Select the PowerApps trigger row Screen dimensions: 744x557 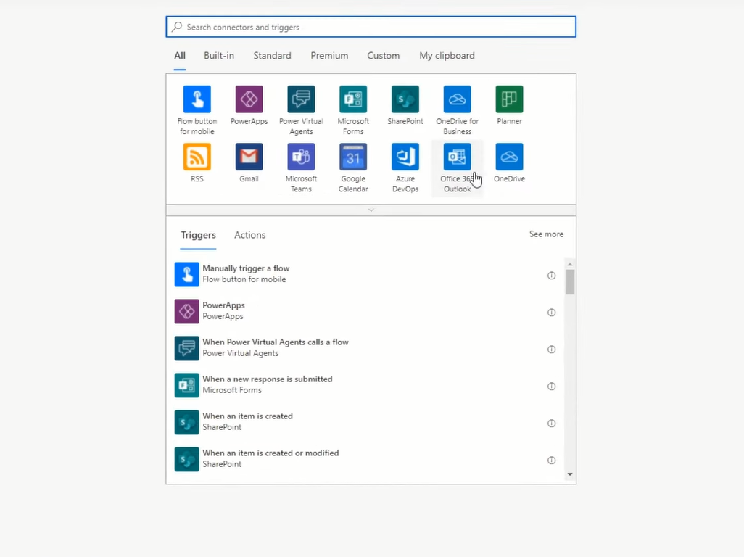(365, 311)
